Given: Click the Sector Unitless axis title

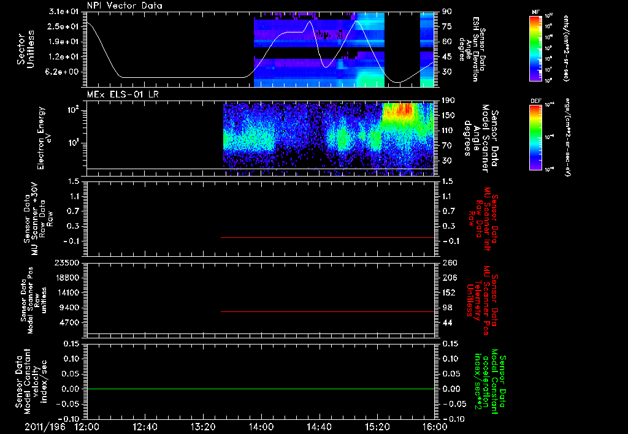Looking at the screenshot, I should (25, 49).
